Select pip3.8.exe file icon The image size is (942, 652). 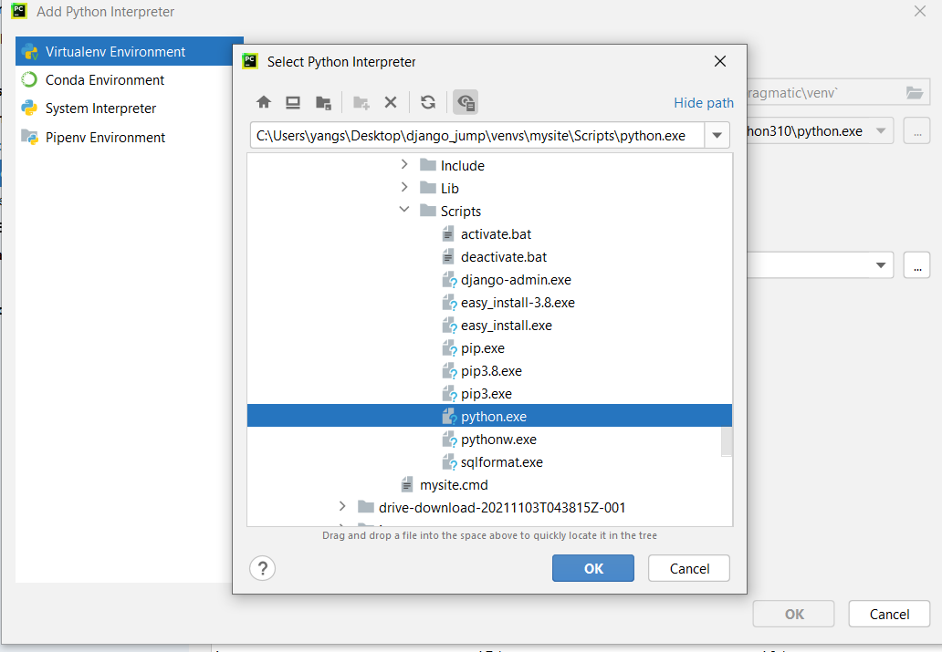click(x=449, y=371)
